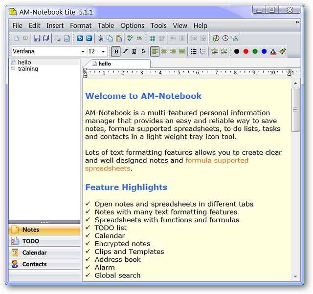Image resolution: width=313 pixels, height=294 pixels.
Task: Switch to the Notes section button
Action: [45, 230]
